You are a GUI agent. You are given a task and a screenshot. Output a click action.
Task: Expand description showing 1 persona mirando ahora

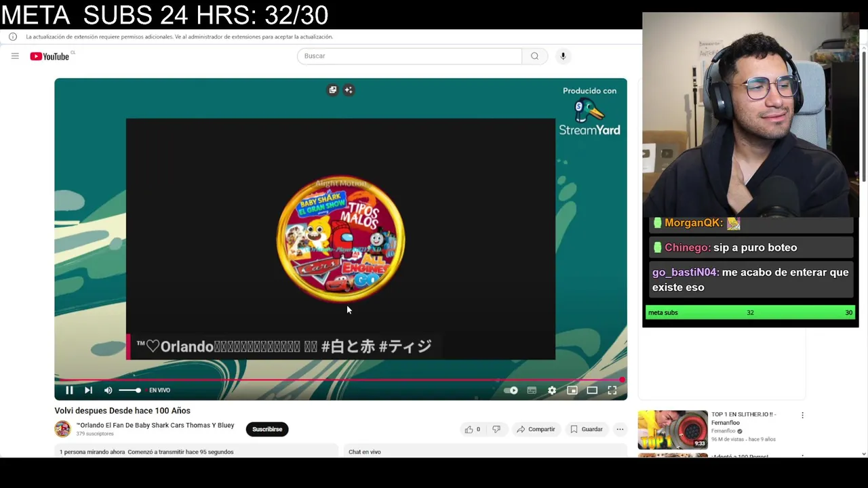pos(196,451)
